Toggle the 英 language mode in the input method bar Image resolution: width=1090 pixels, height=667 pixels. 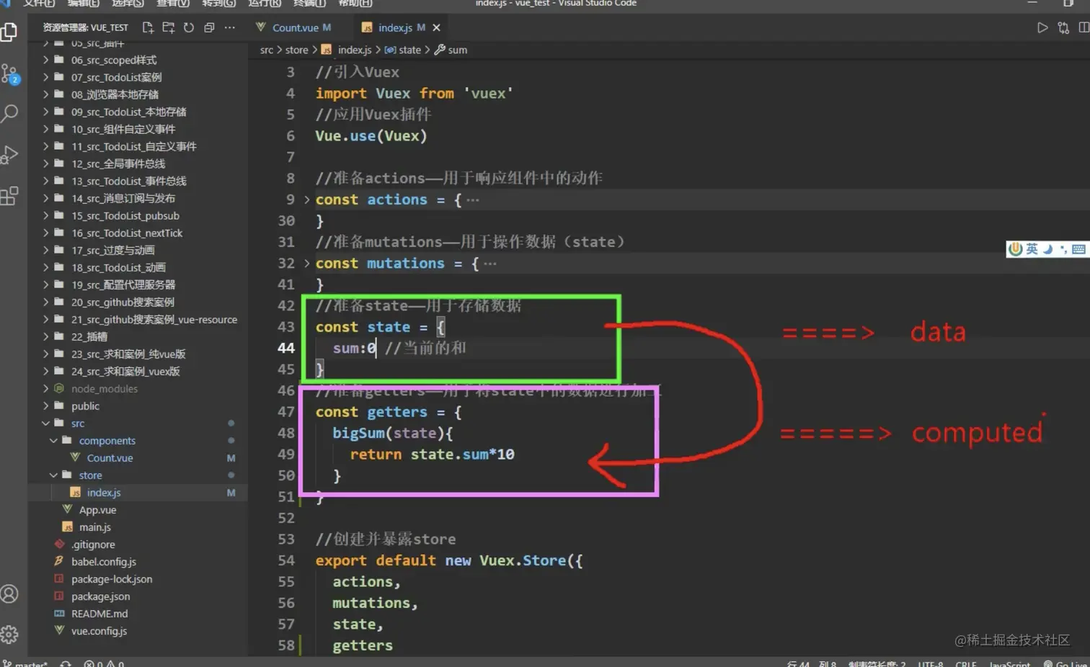[1032, 249]
